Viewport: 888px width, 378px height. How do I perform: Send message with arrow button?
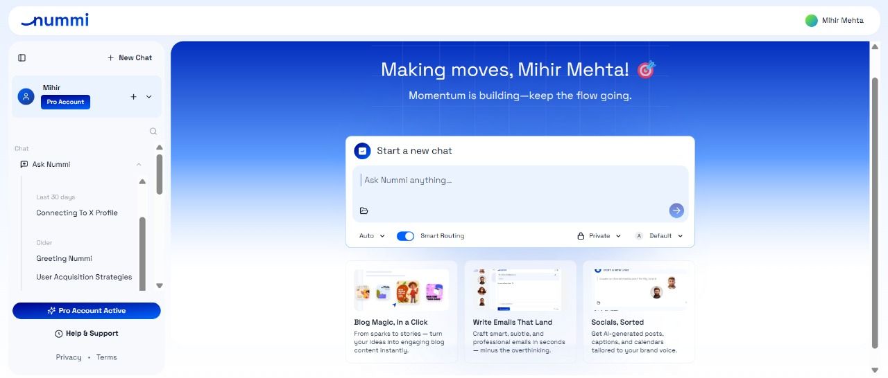coord(676,210)
